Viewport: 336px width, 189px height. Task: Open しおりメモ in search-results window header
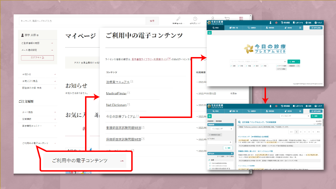pyautogui.click(x=298, y=106)
